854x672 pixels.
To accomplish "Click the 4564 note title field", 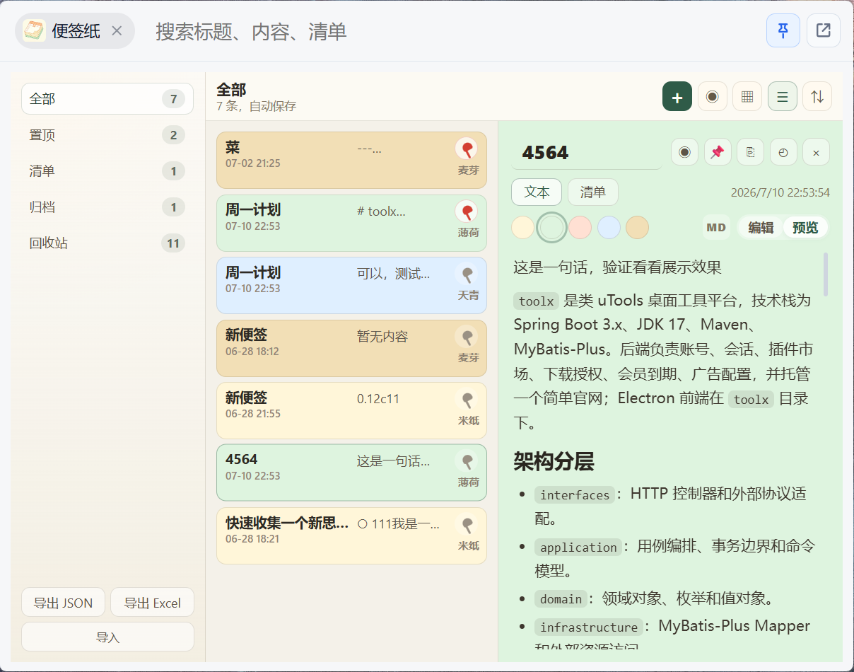I will click(587, 153).
